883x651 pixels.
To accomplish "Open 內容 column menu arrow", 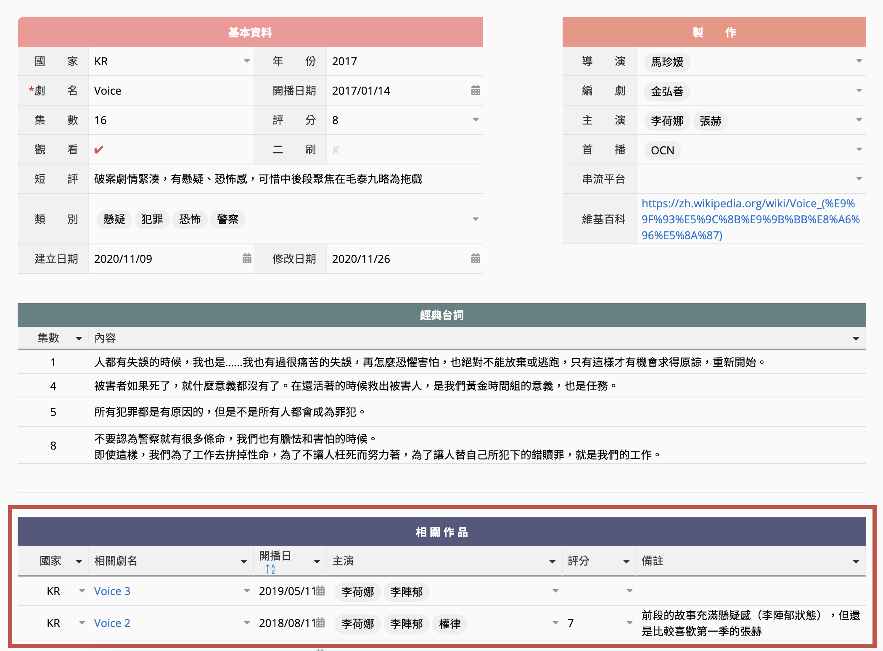I will click(856, 339).
